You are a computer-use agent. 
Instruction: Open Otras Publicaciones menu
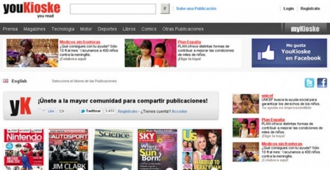tap(183, 29)
